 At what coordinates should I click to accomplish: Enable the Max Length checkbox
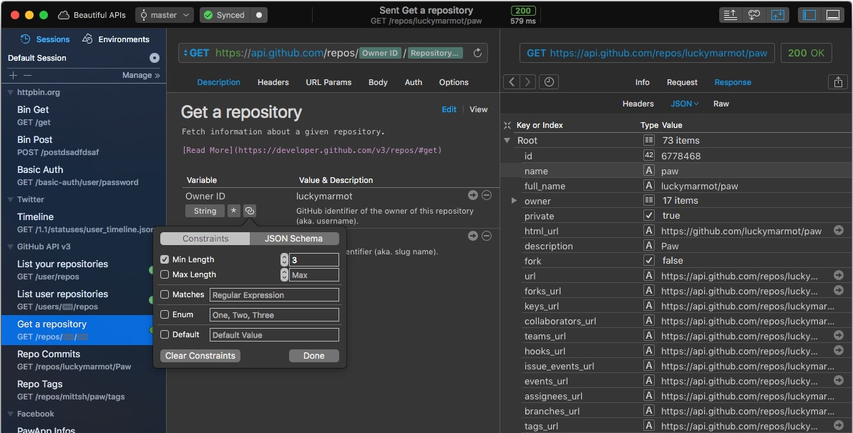pos(165,274)
